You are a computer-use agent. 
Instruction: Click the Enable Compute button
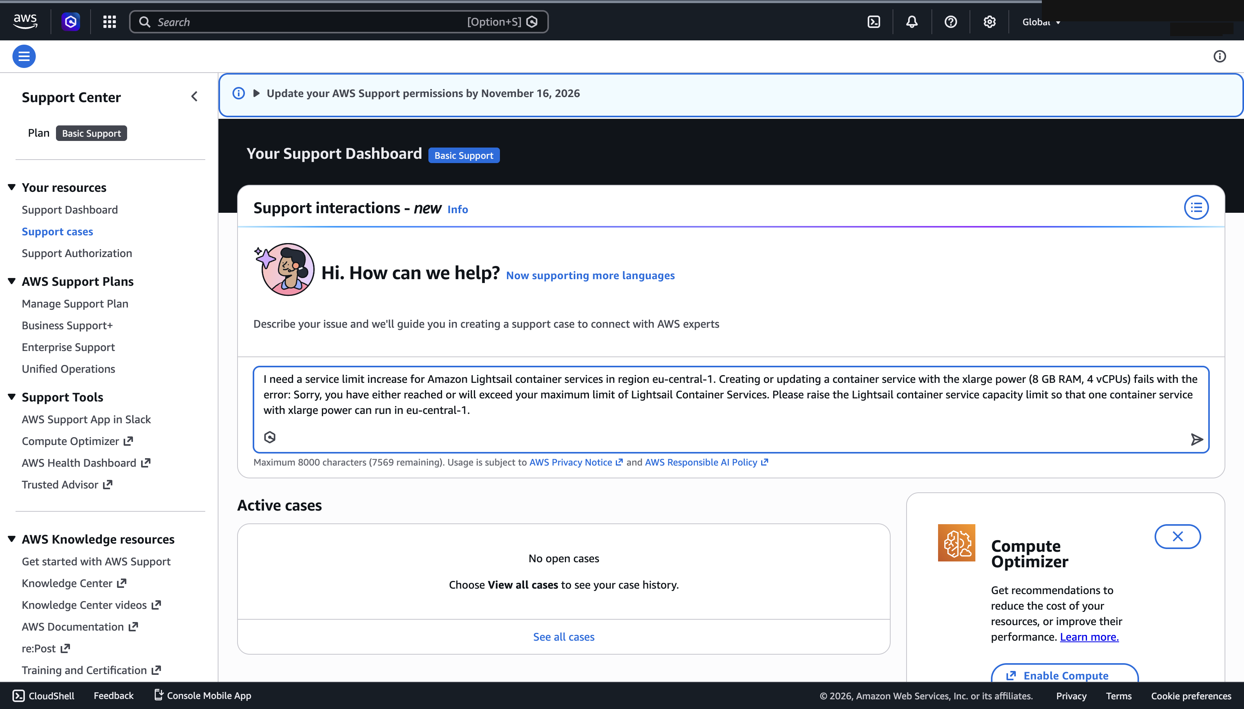click(1065, 673)
